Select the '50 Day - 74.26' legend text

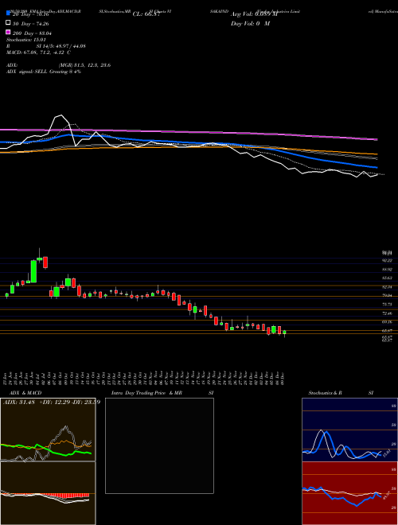pyautogui.click(x=31, y=23)
